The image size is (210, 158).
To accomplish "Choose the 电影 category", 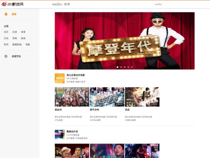I will coord(28,45).
